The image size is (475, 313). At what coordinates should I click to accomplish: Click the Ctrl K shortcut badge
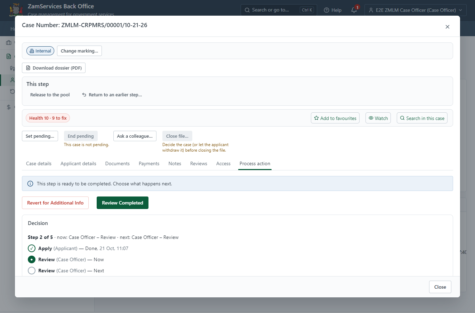click(x=307, y=10)
